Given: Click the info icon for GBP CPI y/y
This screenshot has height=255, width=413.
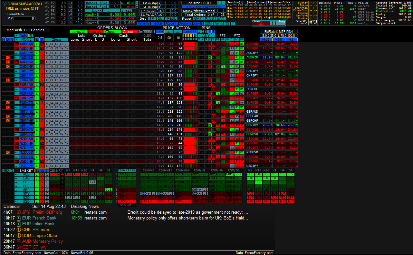Looking at the screenshot, I should (x=19, y=247).
